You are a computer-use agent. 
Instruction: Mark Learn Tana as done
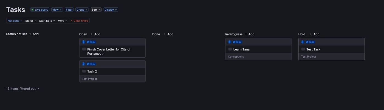click(x=230, y=49)
